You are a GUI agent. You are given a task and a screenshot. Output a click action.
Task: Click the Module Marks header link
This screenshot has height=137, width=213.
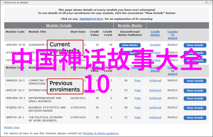(x=130, y=26)
